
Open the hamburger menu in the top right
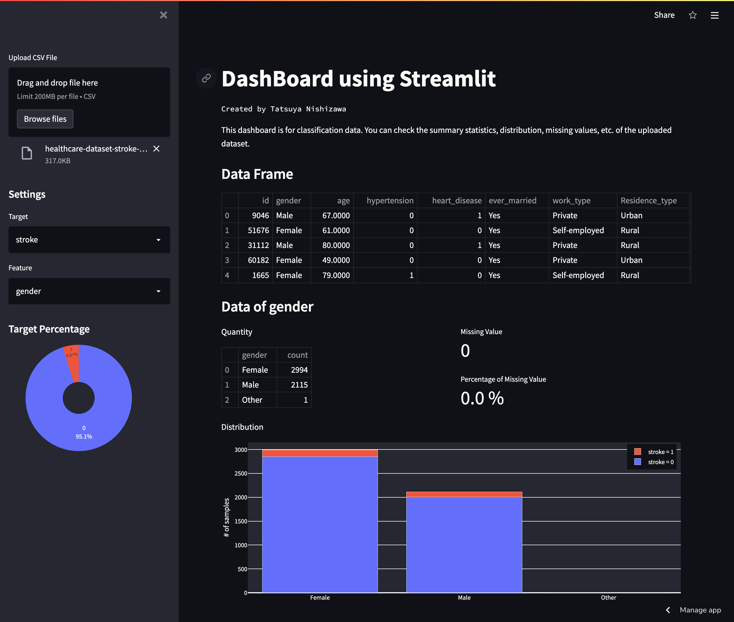(x=715, y=15)
